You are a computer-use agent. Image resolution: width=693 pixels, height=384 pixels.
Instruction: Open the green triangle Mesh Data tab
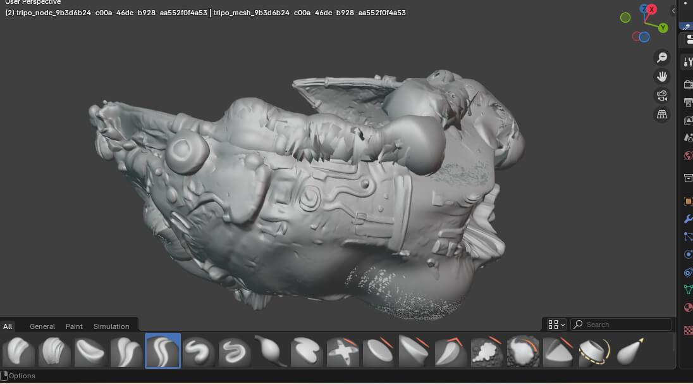click(x=688, y=290)
